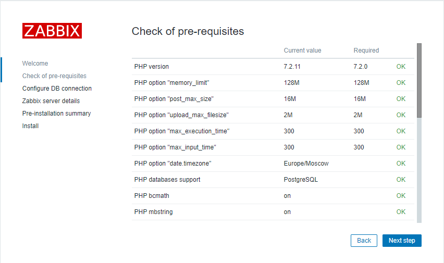Select the Welcome step in sidebar

point(35,64)
